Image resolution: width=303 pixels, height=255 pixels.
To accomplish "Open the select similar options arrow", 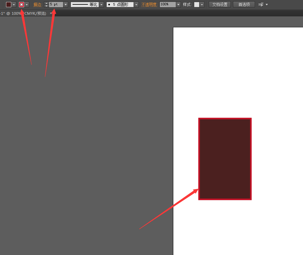I will tap(267, 4).
